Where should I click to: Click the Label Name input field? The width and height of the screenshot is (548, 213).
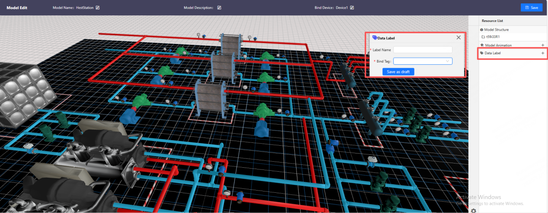tap(422, 50)
